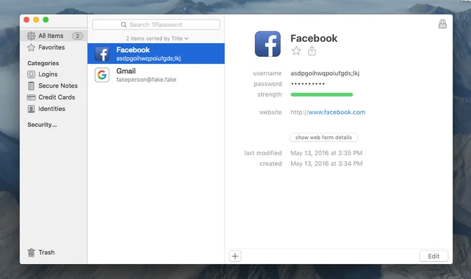Click the Edit button
This screenshot has height=279, width=471.
tap(434, 256)
